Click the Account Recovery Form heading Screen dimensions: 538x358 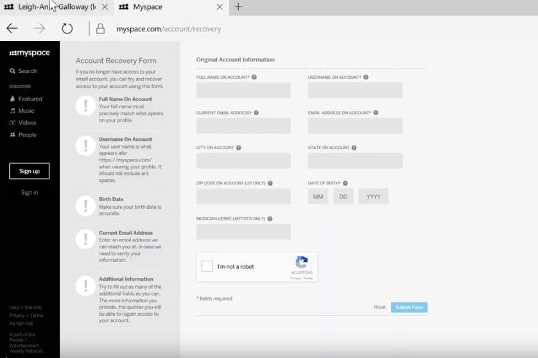(x=116, y=61)
